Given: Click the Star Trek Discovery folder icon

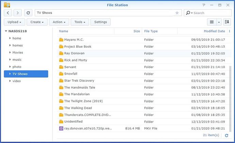Looking at the screenshot, I should click(61, 81).
